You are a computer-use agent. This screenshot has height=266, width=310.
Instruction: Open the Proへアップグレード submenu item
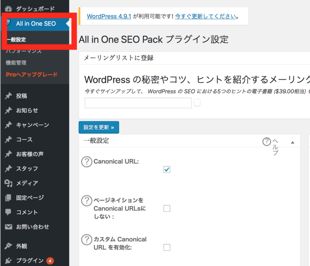(32, 74)
